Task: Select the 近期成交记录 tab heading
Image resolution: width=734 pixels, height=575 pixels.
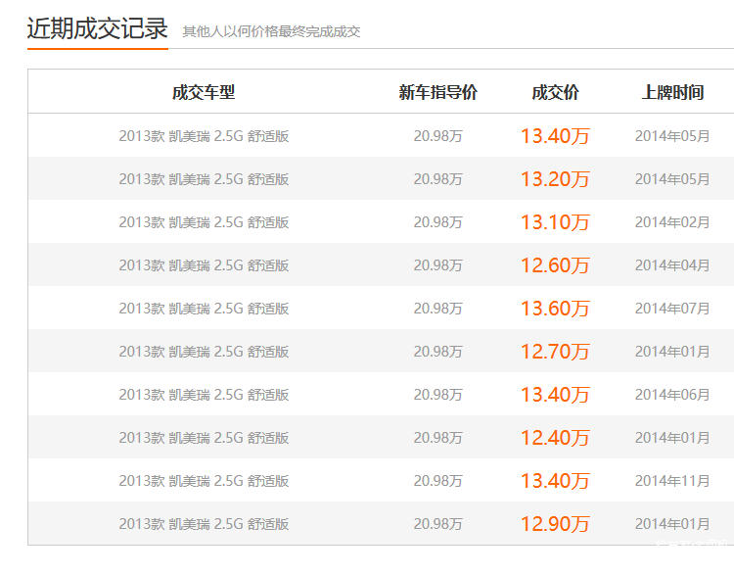Action: 97,29
